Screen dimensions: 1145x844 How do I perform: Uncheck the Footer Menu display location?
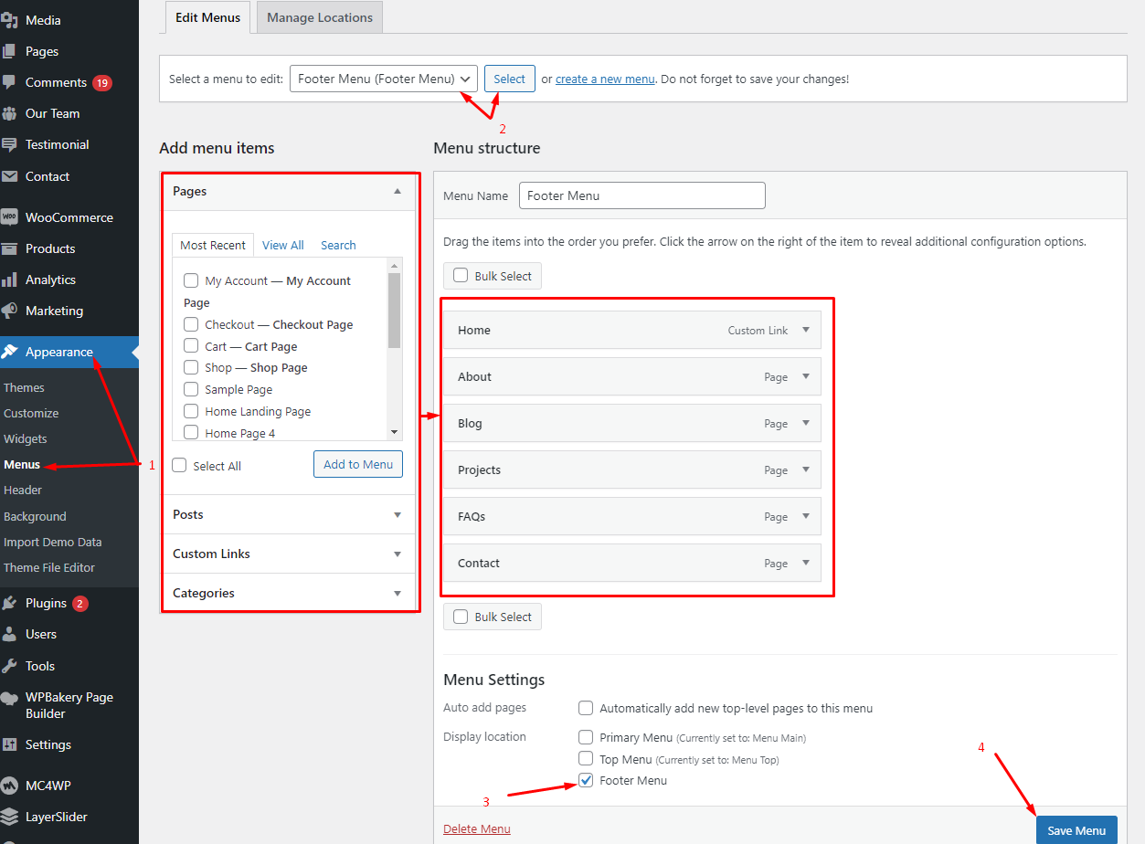coord(586,780)
